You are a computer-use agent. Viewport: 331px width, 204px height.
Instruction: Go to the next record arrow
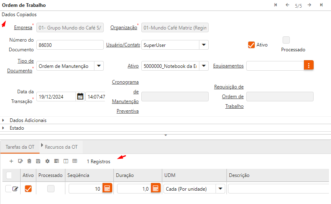click(309, 5)
